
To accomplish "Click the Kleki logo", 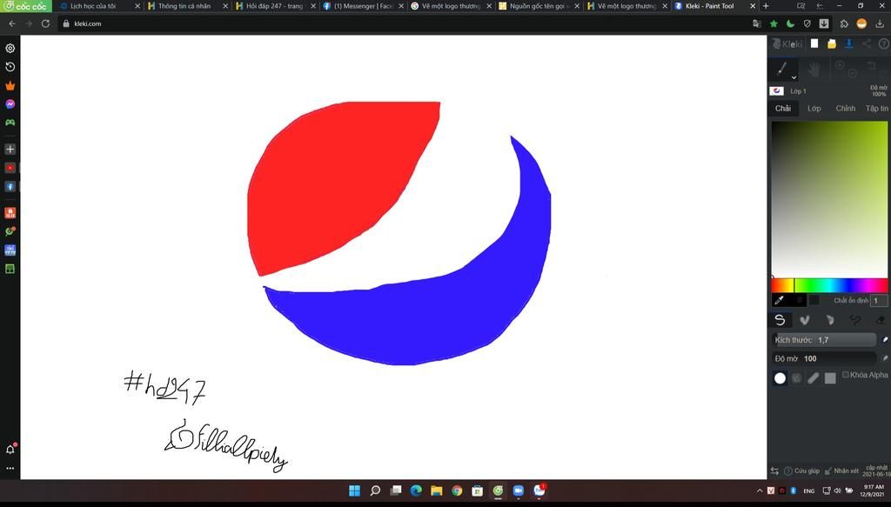I will pos(787,43).
